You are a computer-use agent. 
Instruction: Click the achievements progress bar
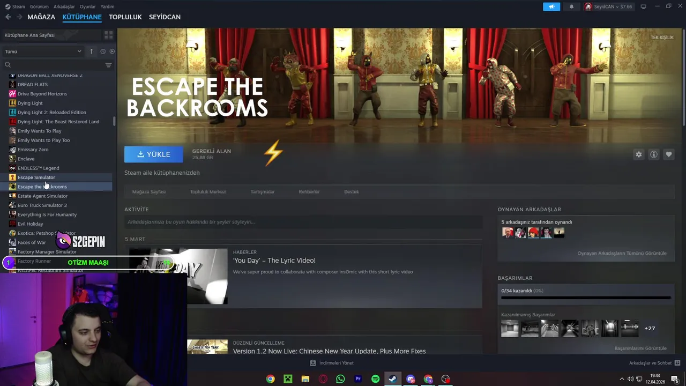tap(586, 298)
